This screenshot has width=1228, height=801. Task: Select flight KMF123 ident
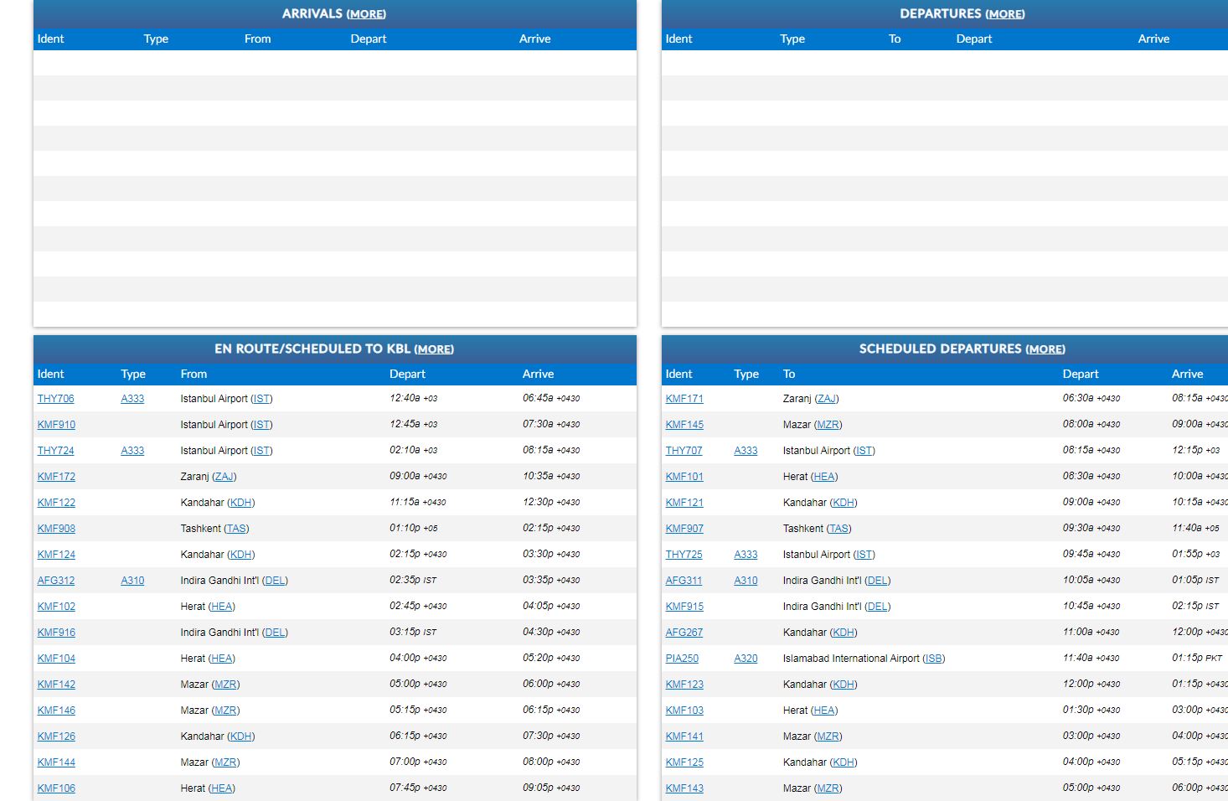tap(684, 685)
